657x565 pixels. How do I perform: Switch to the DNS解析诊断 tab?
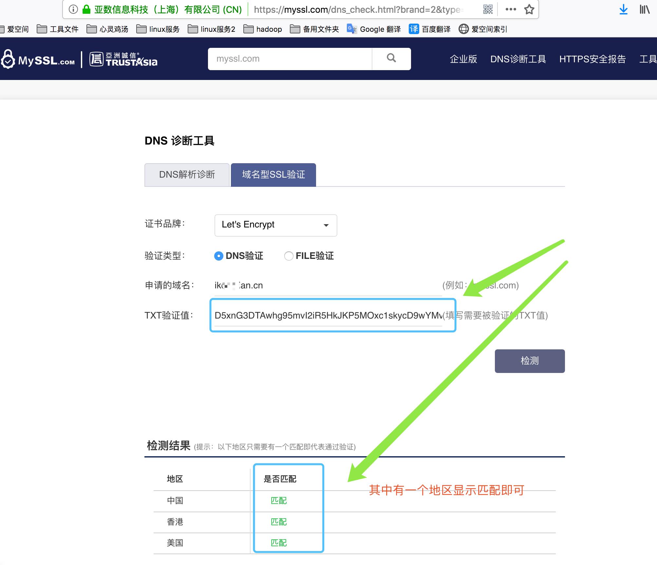(x=187, y=175)
